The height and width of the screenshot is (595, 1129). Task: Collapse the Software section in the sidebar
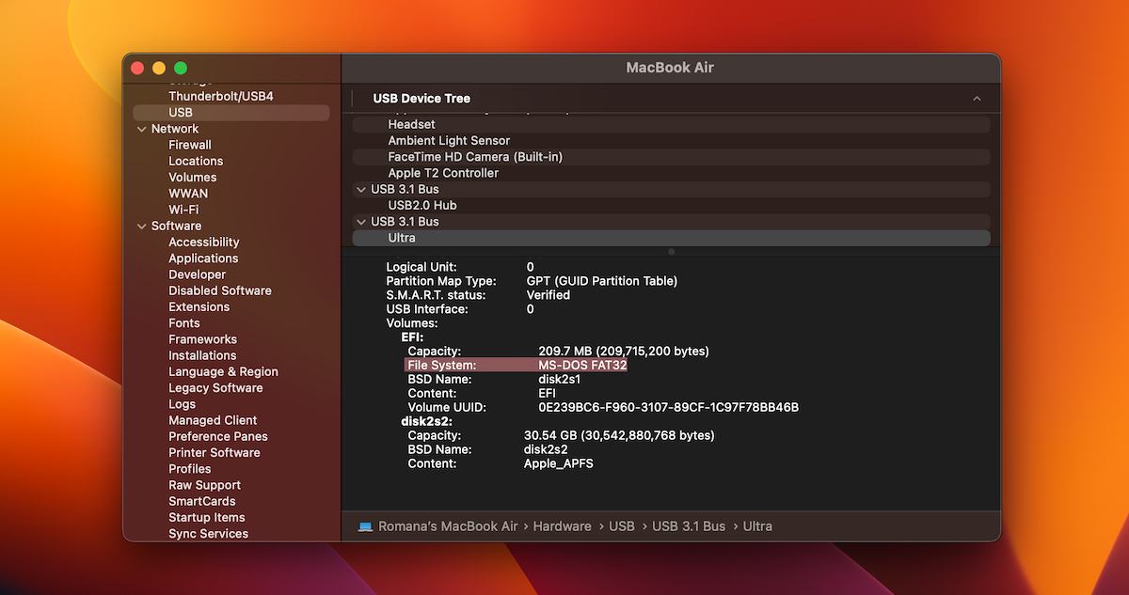point(141,226)
